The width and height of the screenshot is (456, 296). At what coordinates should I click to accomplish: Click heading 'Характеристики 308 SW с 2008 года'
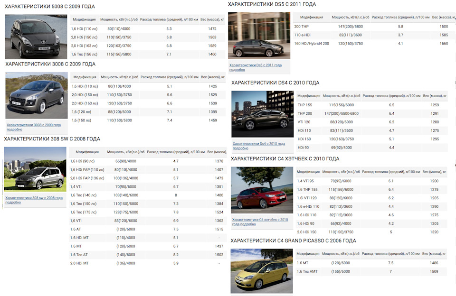tap(52, 139)
